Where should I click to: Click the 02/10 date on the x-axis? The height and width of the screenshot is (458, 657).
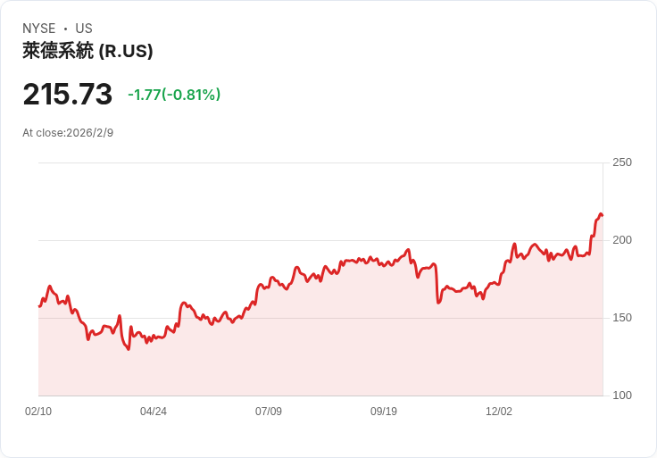38,412
